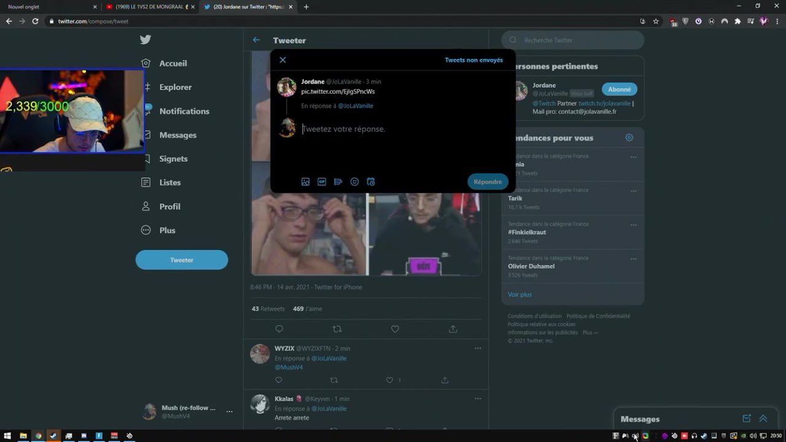
Task: Reload the page
Action: (x=35, y=21)
